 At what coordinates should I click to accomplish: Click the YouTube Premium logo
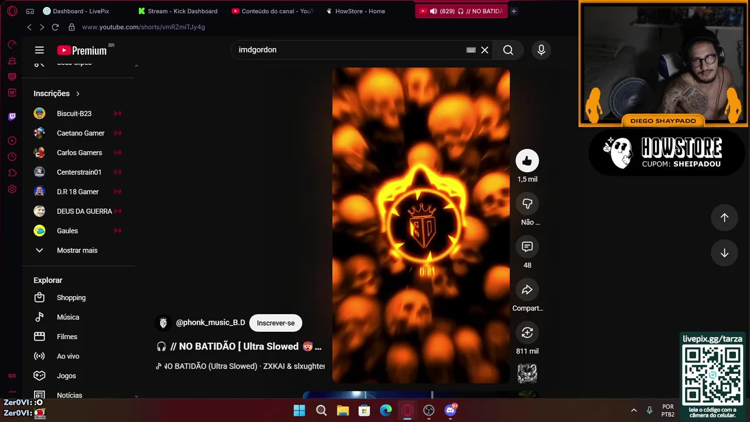pyautogui.click(x=82, y=50)
